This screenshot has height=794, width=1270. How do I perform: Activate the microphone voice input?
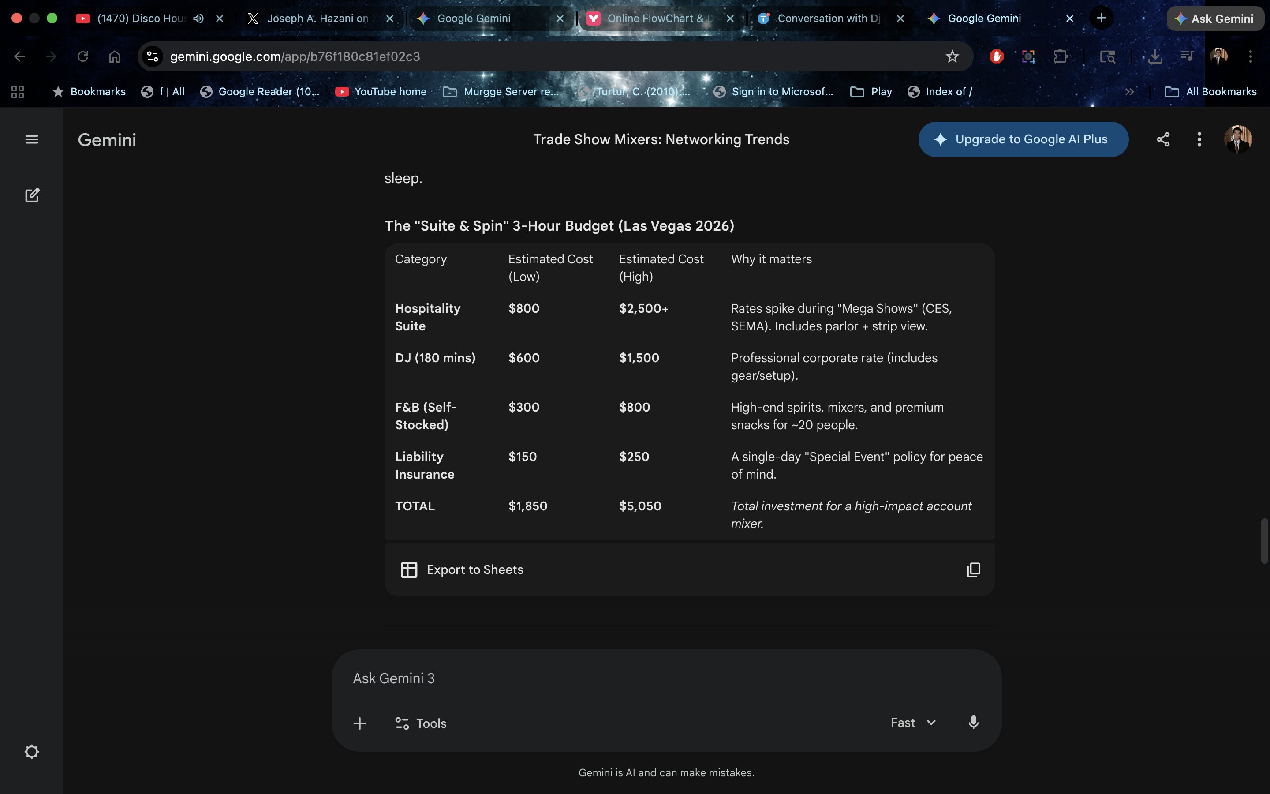(x=973, y=723)
